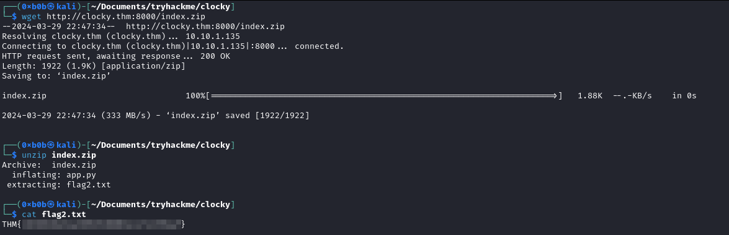Click the 10.10.1.135 address in Resolving line
Screen dimensions: 729x235
point(213,36)
